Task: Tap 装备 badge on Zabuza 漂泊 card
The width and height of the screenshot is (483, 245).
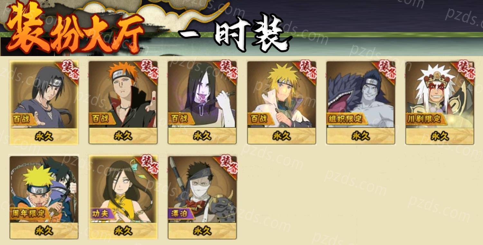Action: click(227, 165)
